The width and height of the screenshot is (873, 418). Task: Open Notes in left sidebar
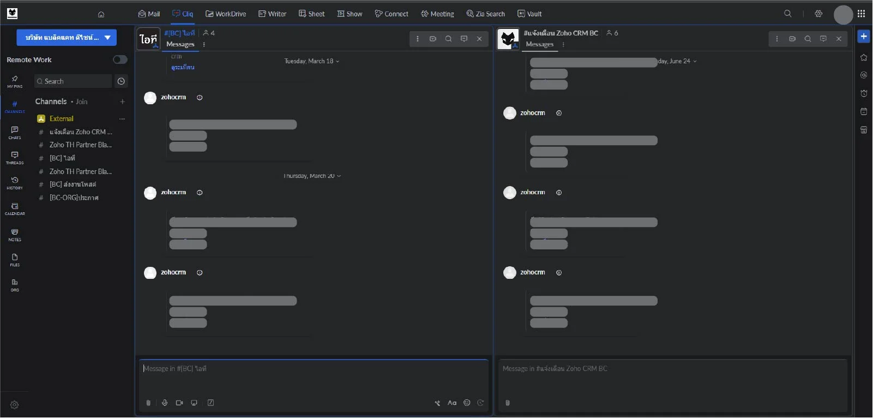pos(15,235)
